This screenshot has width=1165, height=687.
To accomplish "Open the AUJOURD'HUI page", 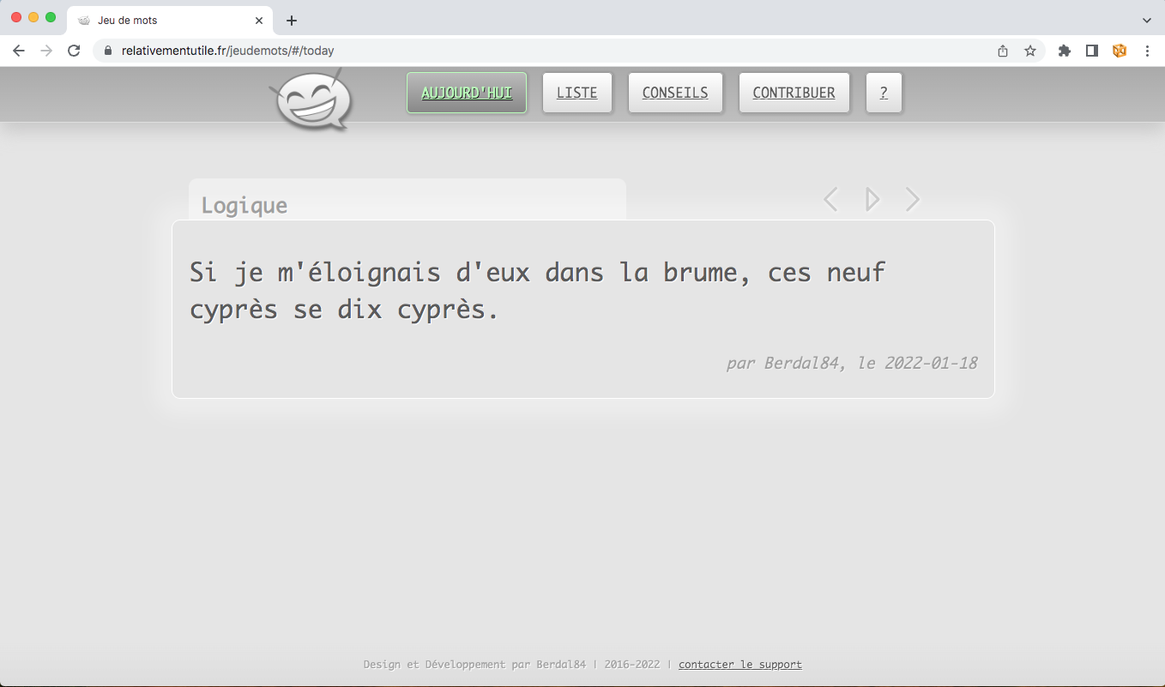I will [467, 93].
